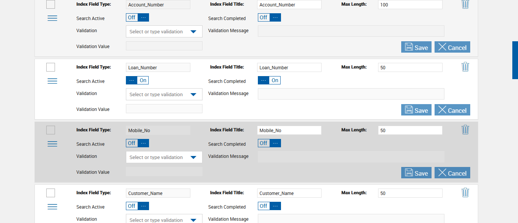Screen dimensions: 518x223
Task: Turn on Search Active for Mobile_No
Action: point(137,143)
